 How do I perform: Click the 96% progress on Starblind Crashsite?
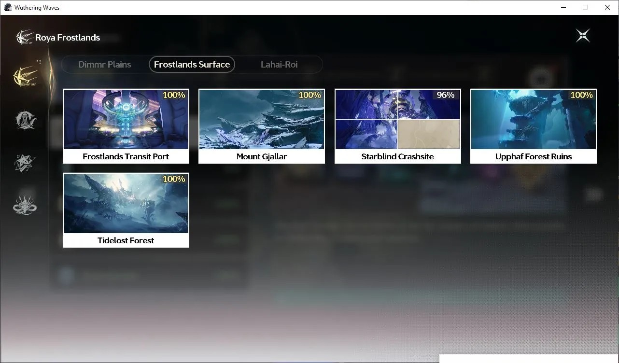pos(446,95)
